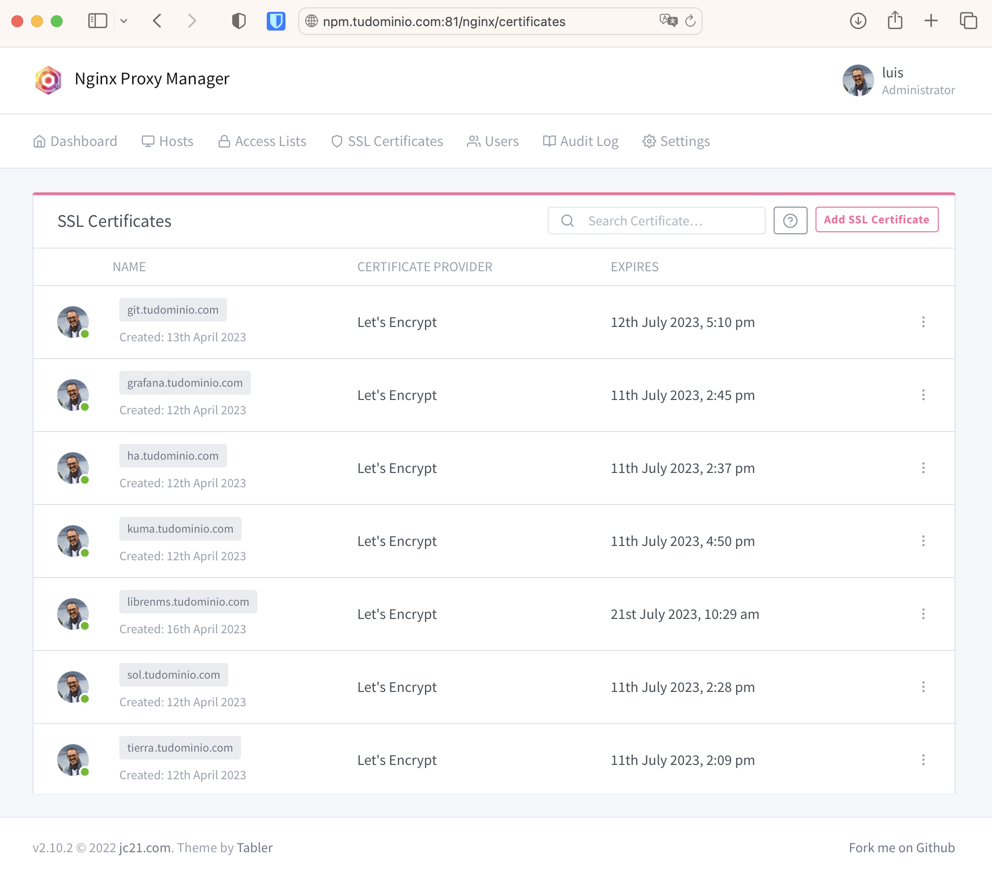Open the Bitwarden extension icon
The width and height of the screenshot is (992, 869).
point(276,21)
